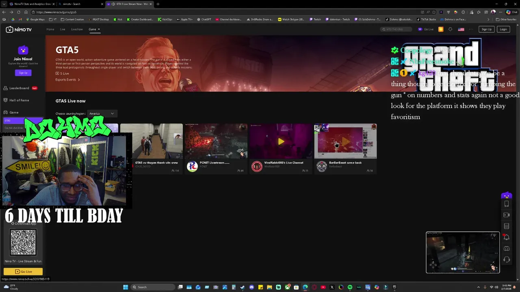Open the Leaderboard sidebar item

[x=20, y=88]
